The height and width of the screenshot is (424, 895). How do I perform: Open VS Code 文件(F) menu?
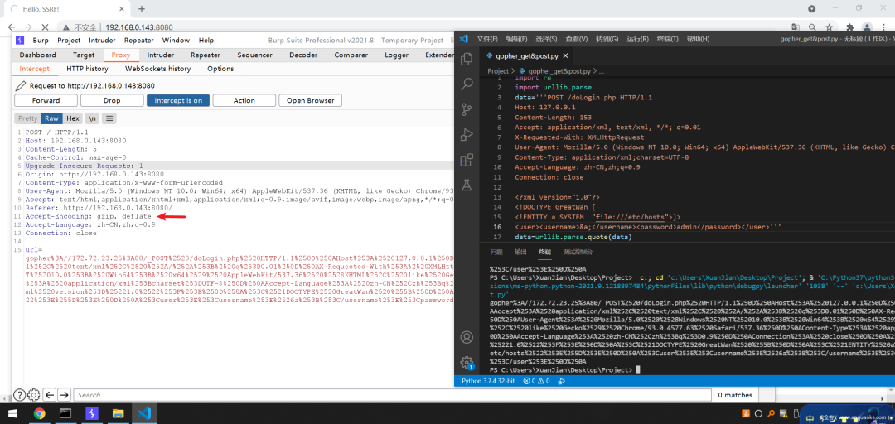(487, 39)
